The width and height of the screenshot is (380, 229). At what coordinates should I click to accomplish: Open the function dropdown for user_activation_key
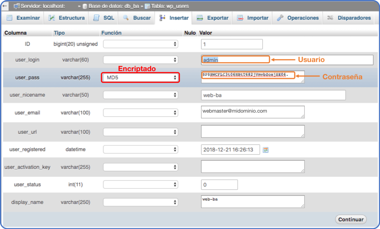tap(140, 167)
